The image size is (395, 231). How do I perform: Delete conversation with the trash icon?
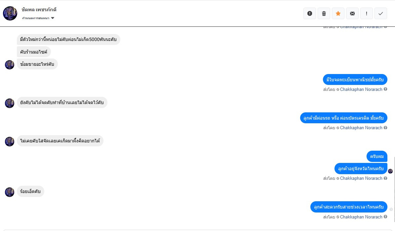pos(324,13)
